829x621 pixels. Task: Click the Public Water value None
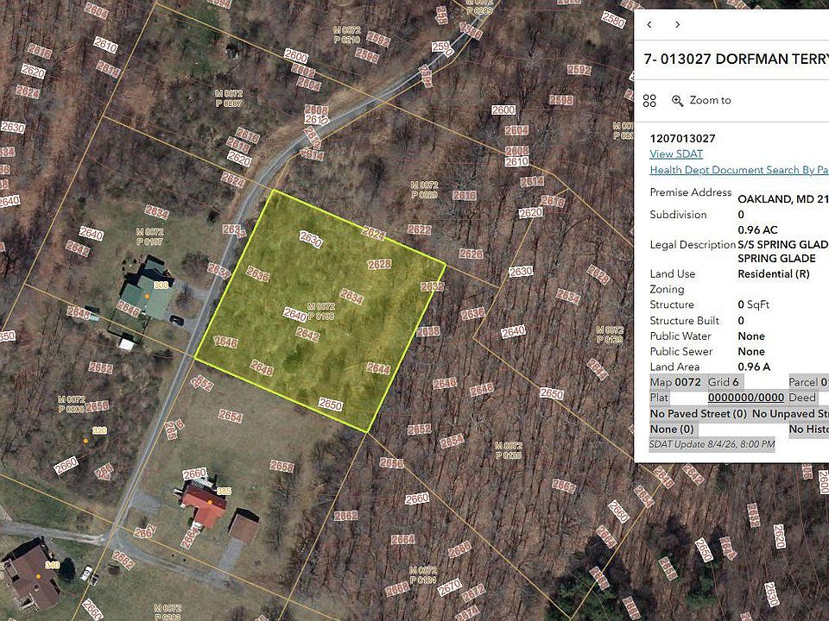click(751, 336)
